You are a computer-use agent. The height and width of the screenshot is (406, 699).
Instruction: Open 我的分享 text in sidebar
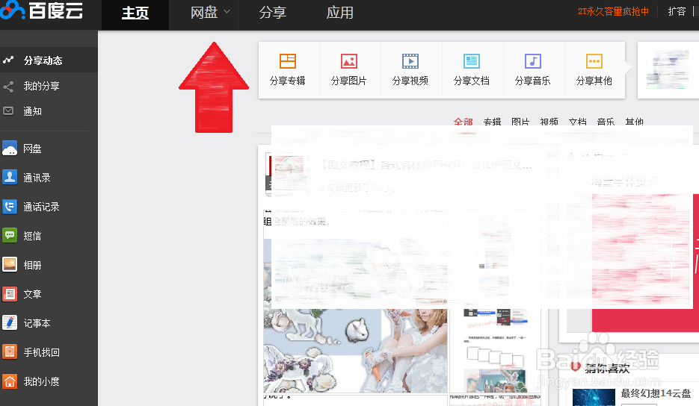pos(41,86)
